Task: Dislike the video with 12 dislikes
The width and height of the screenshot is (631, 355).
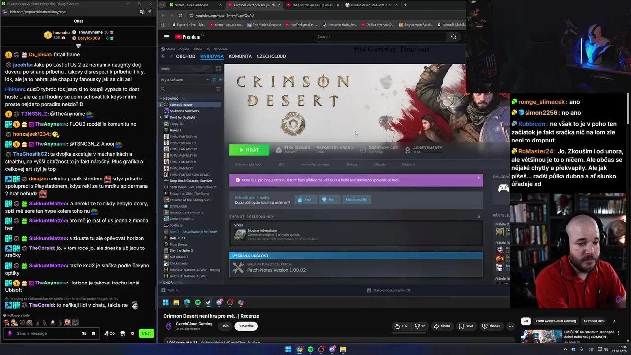Action: click(420, 326)
